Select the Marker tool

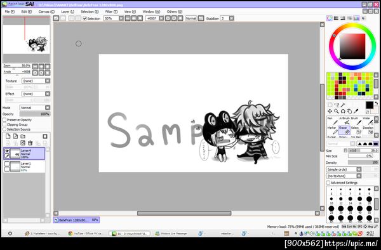(332, 130)
